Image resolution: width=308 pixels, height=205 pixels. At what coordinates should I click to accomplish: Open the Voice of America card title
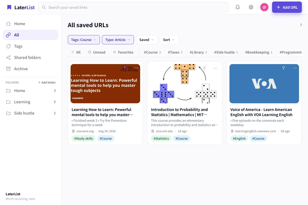[261, 112]
